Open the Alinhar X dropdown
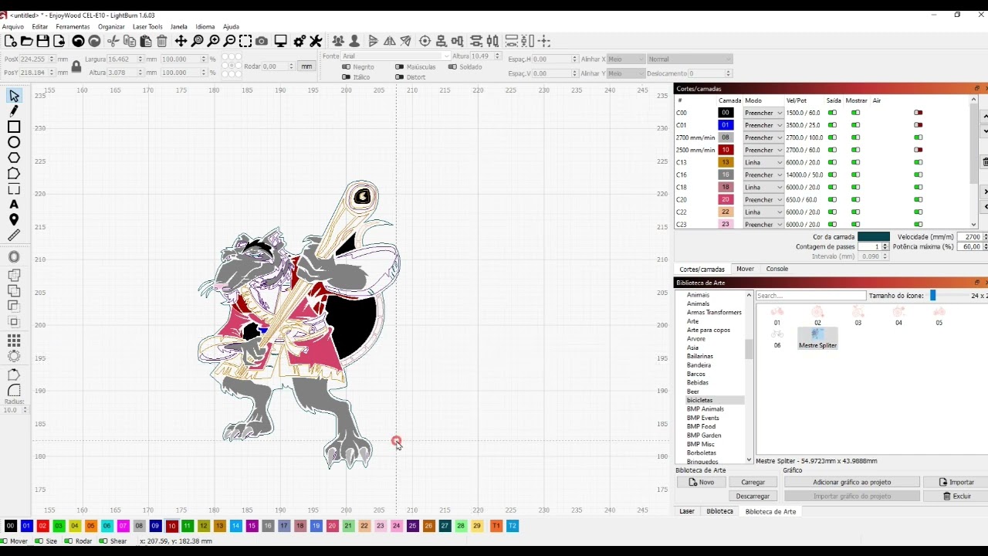Screen dimensions: 988x556 coord(626,59)
